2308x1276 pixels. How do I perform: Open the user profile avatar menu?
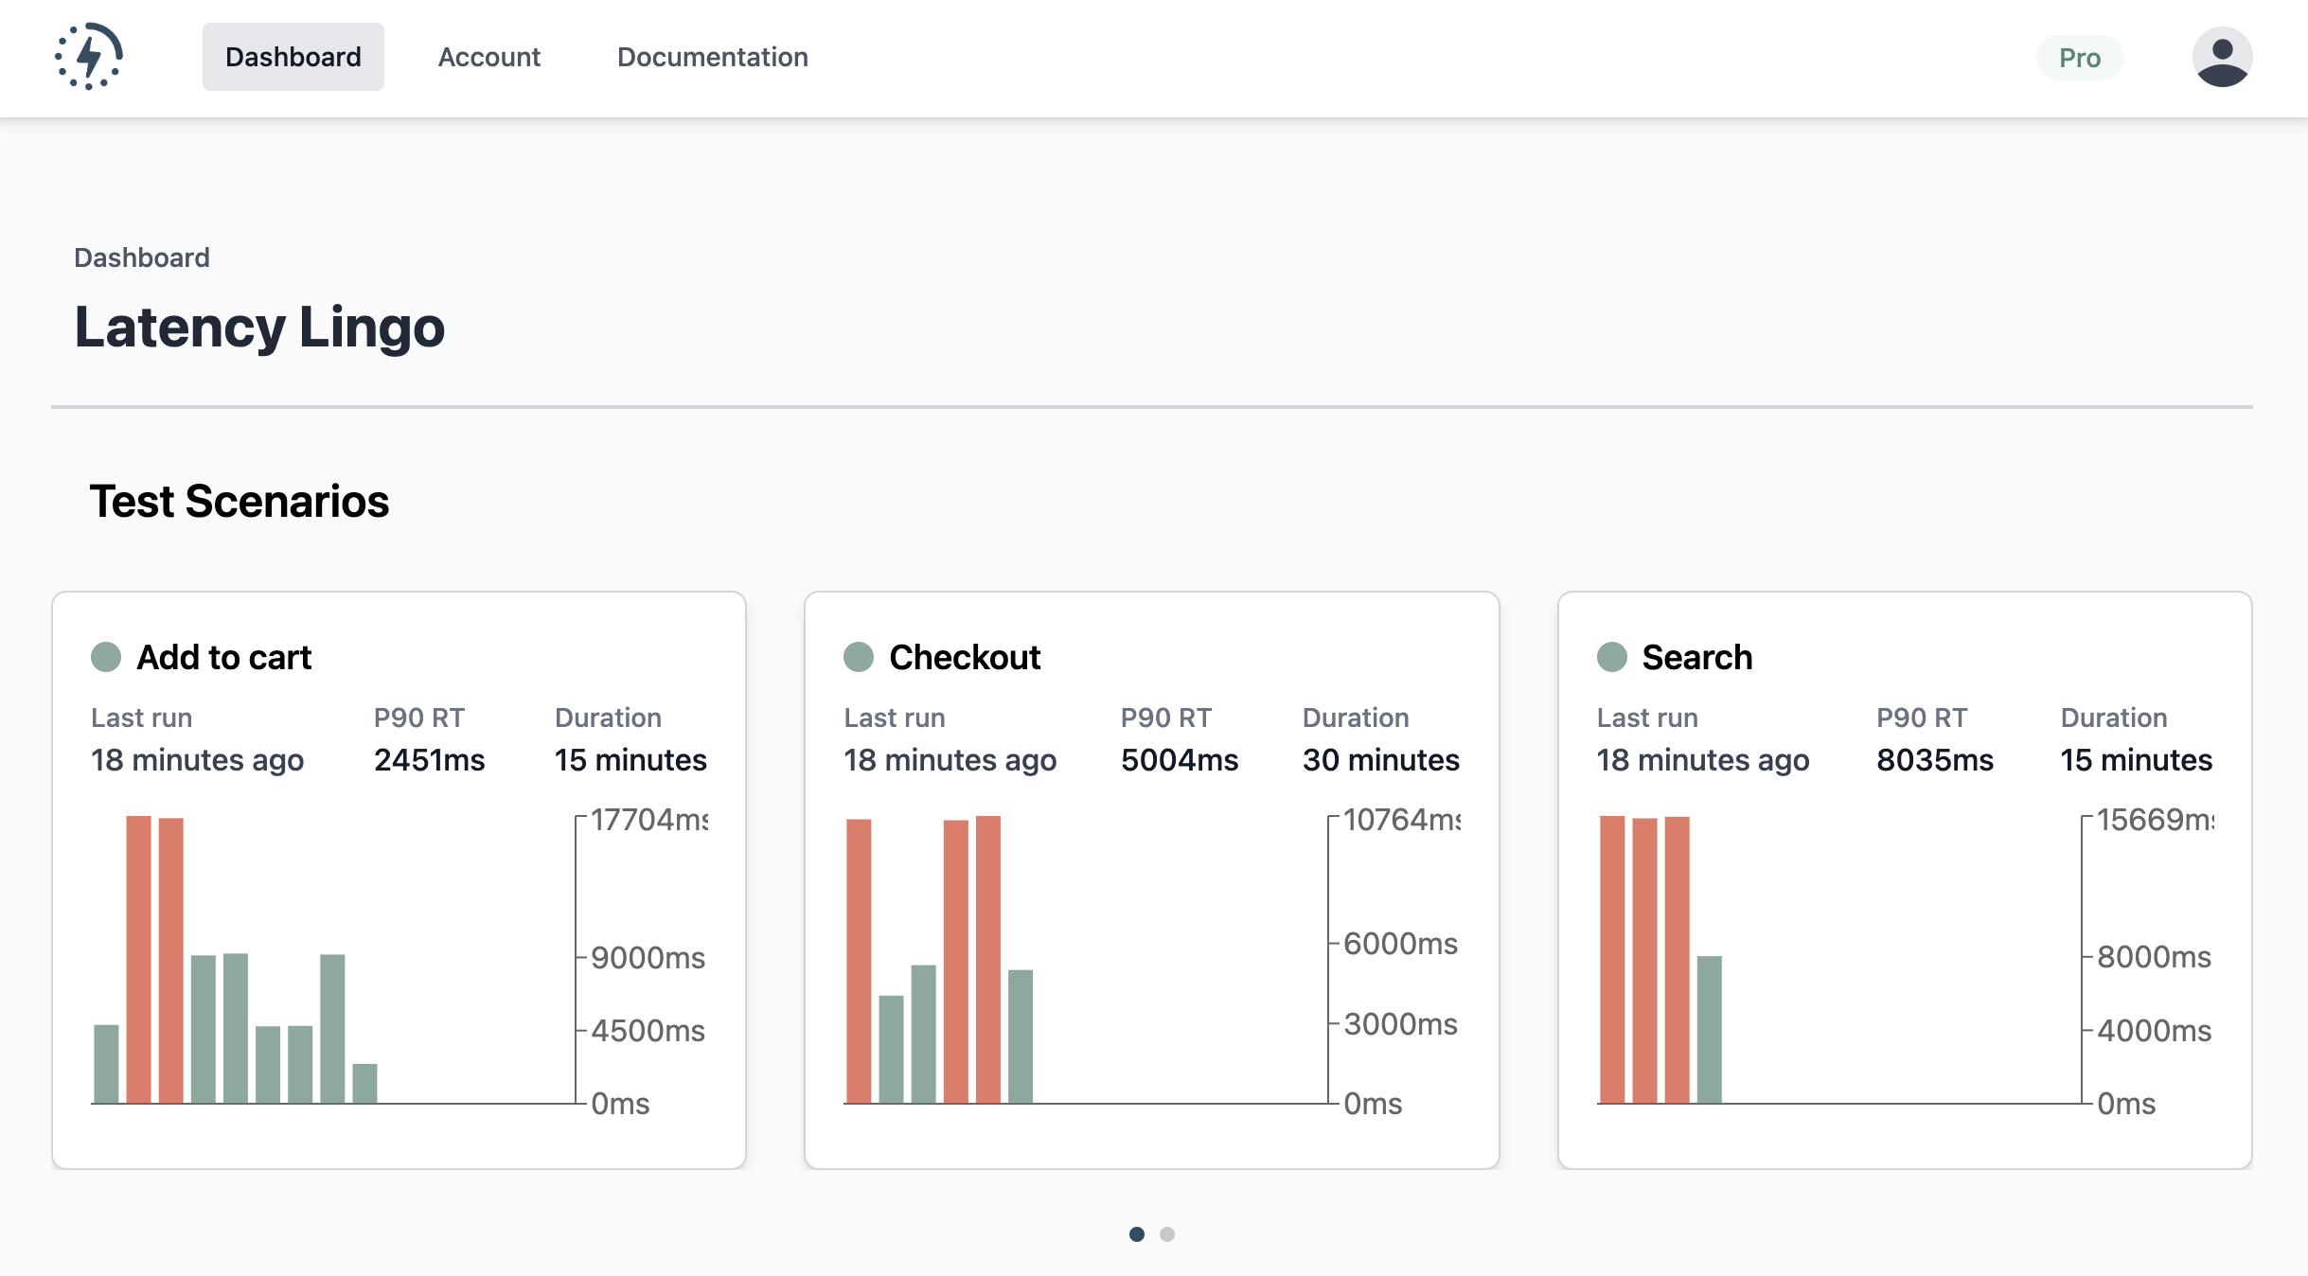click(x=2222, y=57)
